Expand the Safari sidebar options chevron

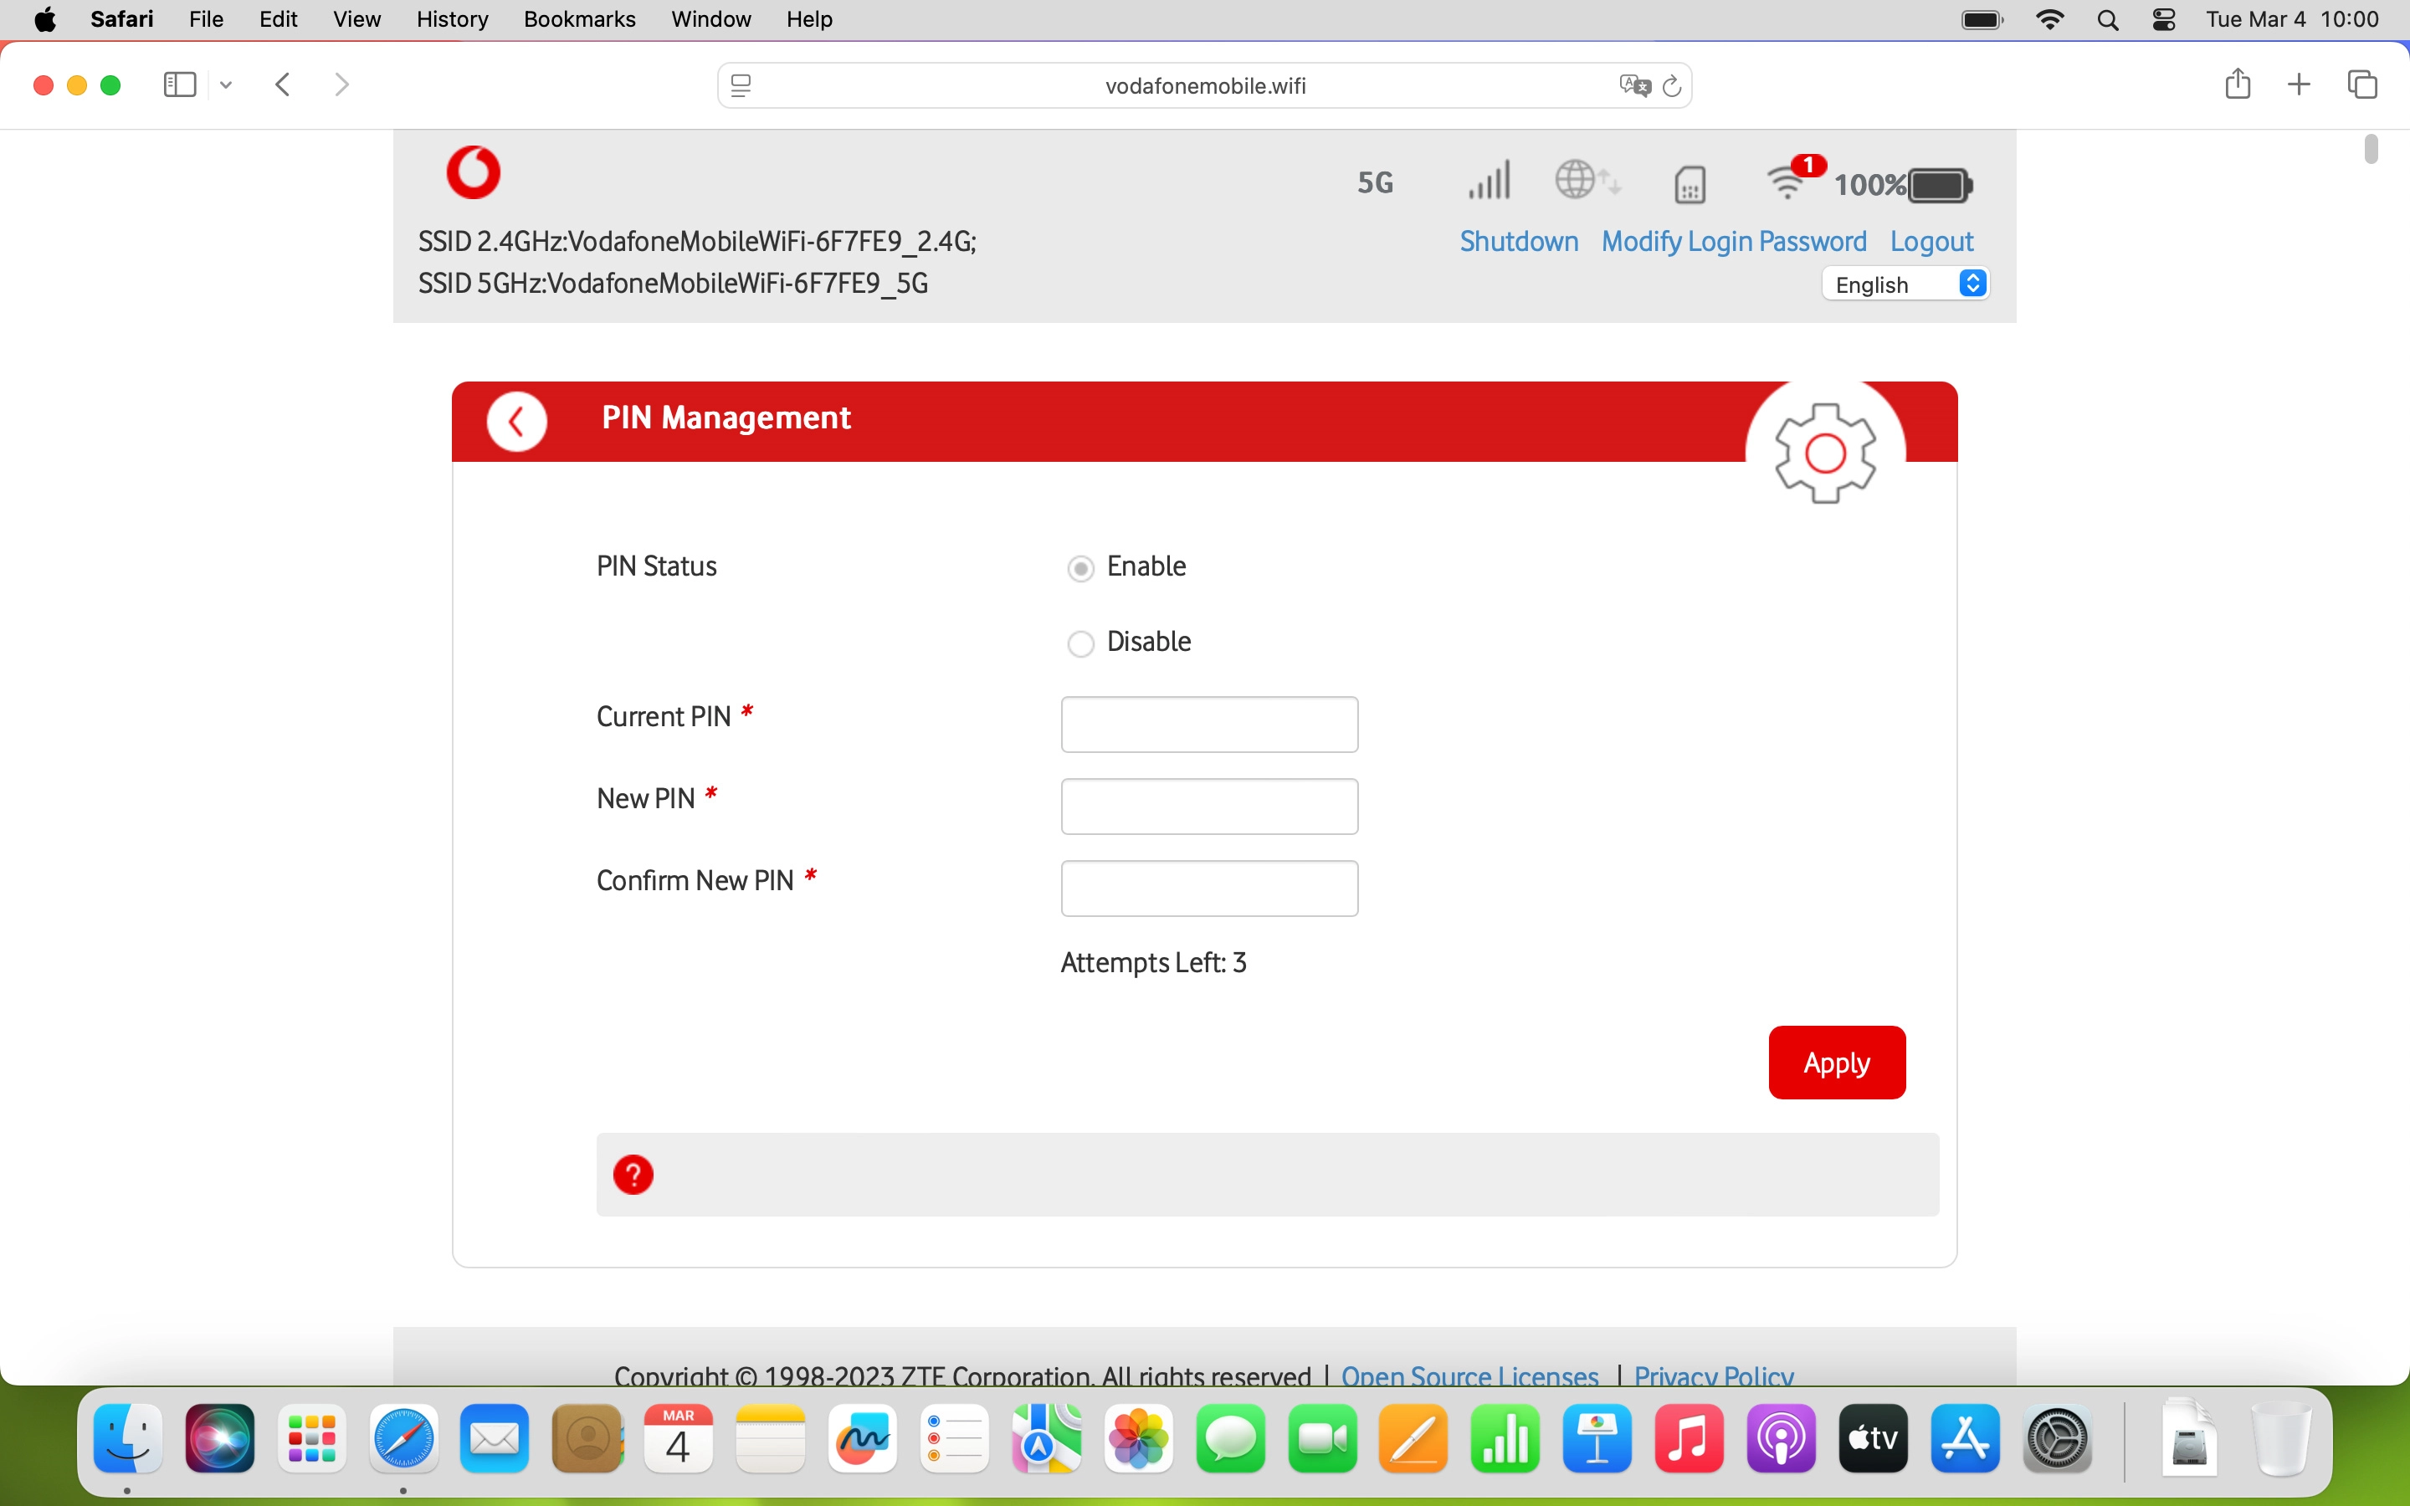pos(226,85)
